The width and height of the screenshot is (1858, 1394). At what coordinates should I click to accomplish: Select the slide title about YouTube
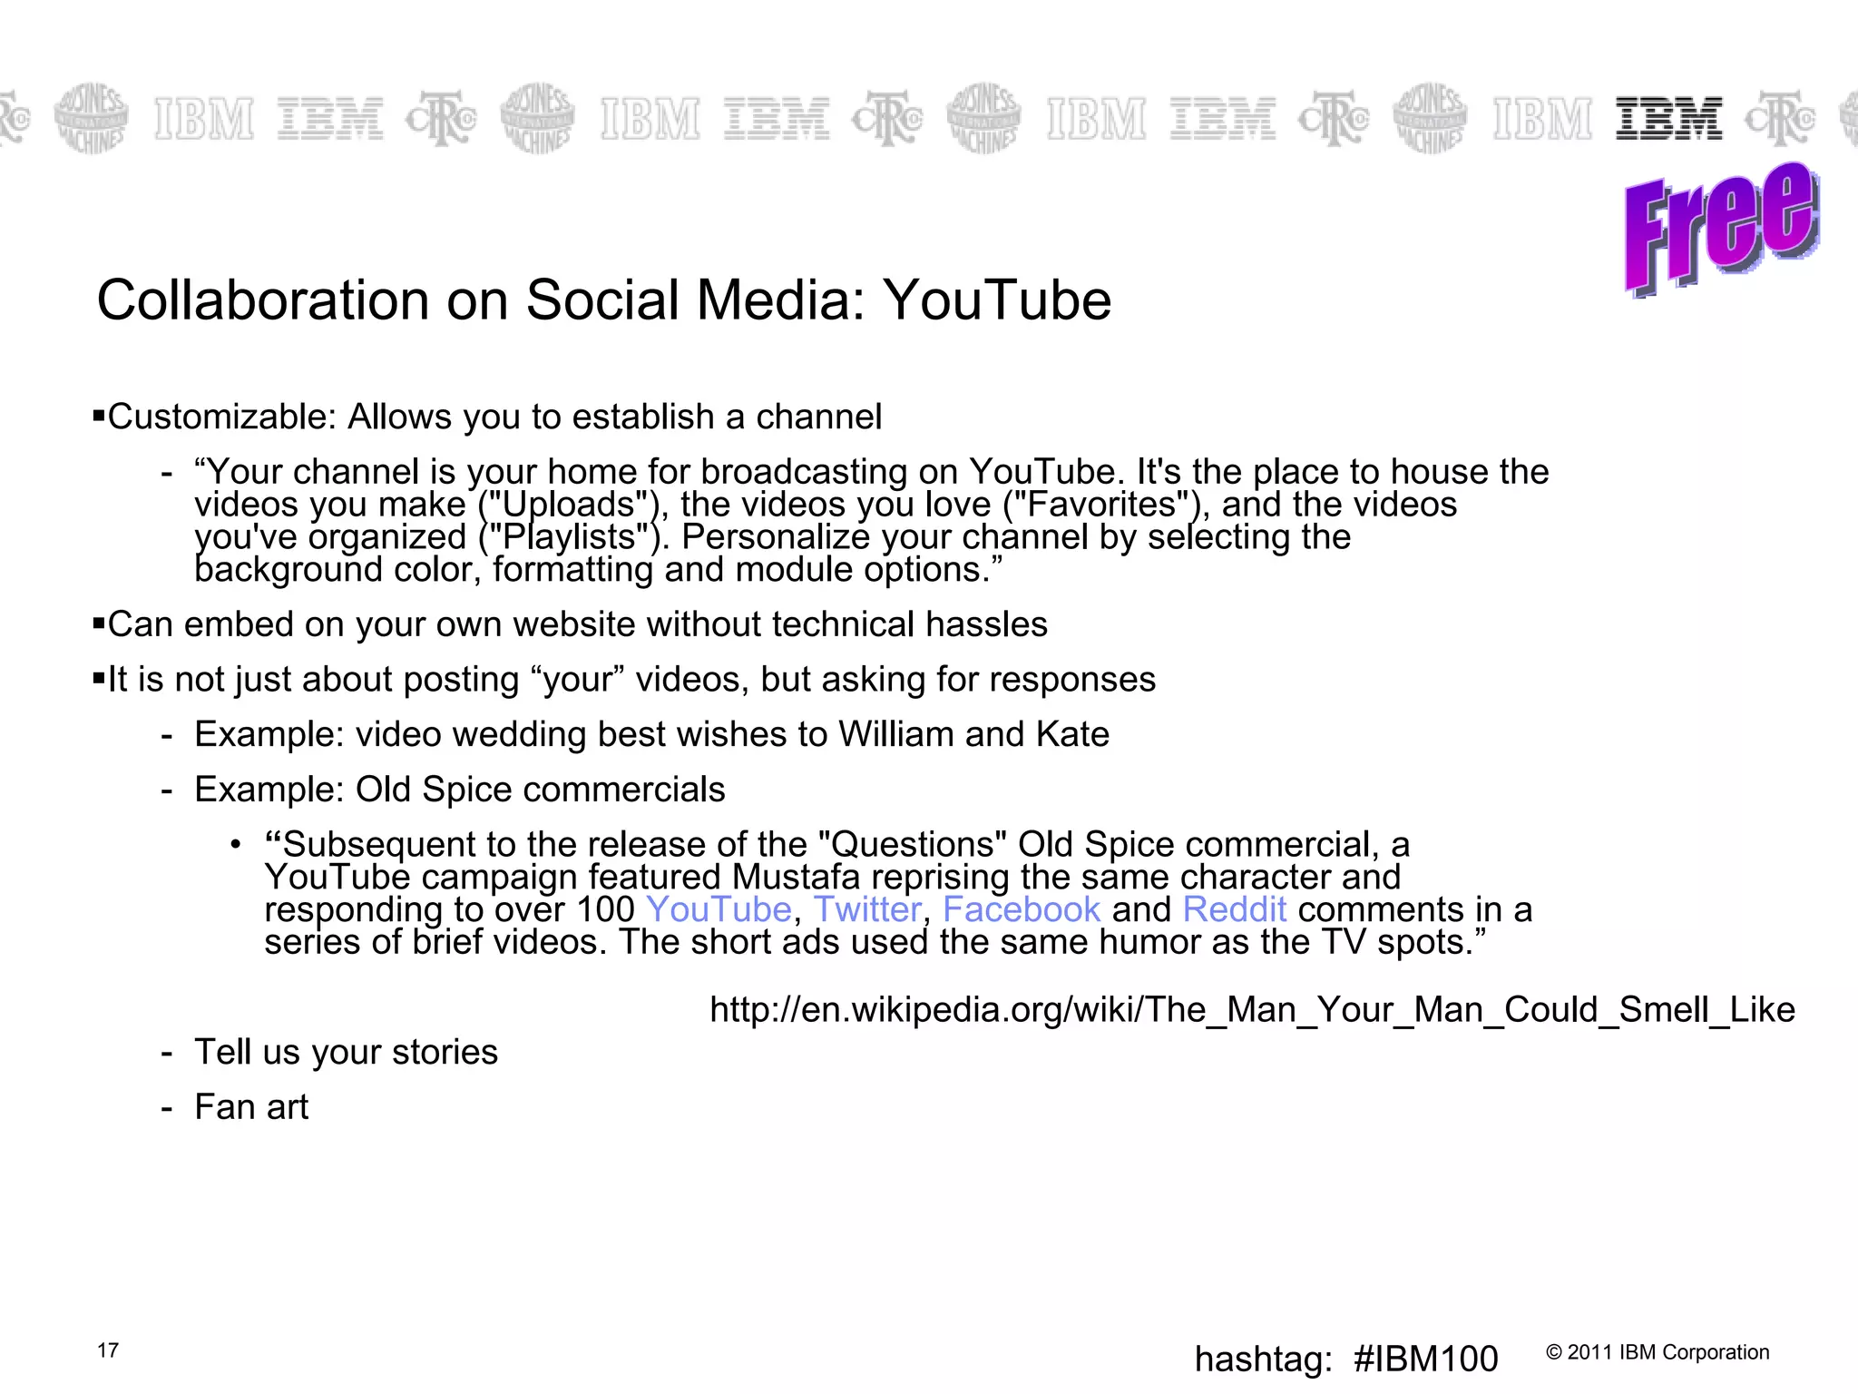tap(603, 300)
